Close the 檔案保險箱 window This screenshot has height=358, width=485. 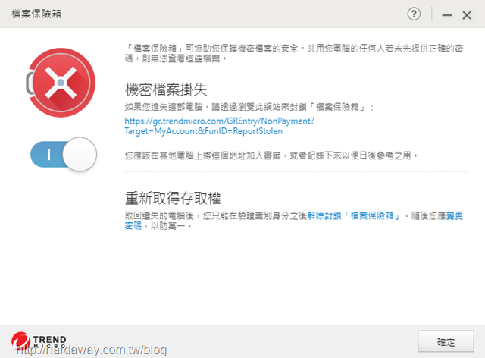pos(467,15)
